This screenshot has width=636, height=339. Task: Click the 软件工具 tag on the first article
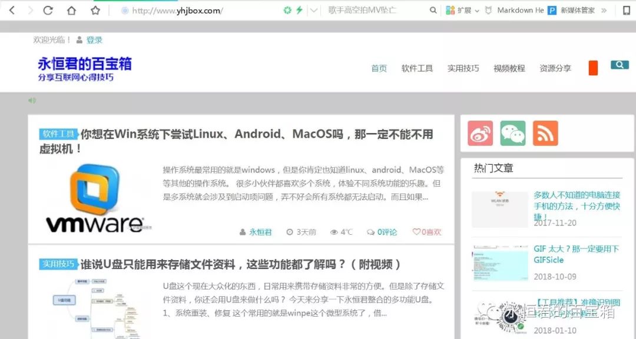coord(58,134)
